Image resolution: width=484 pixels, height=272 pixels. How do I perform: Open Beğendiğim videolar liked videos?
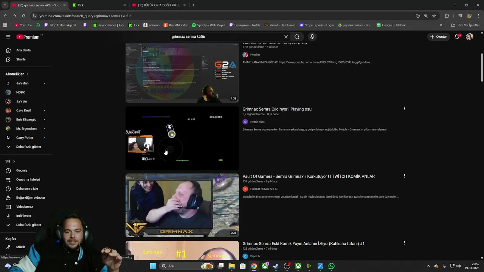(x=26, y=198)
